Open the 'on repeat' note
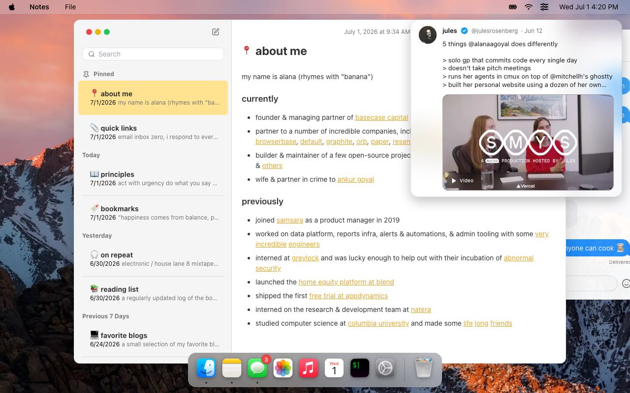The width and height of the screenshot is (630, 393). coord(153,259)
